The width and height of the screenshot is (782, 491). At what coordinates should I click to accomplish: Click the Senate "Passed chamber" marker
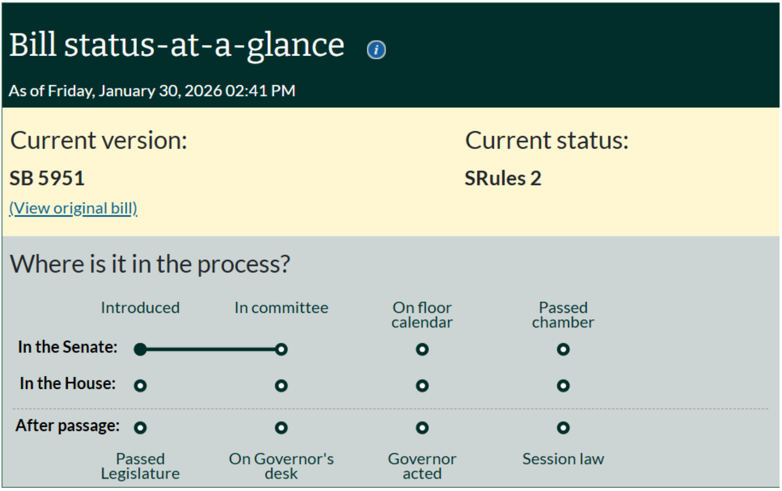(563, 350)
